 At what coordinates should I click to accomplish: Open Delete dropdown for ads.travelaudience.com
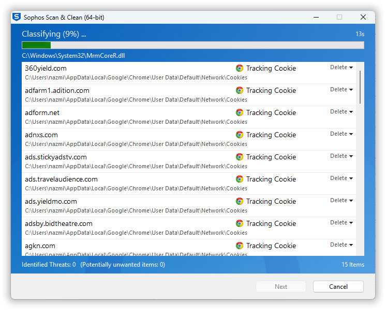click(x=342, y=178)
